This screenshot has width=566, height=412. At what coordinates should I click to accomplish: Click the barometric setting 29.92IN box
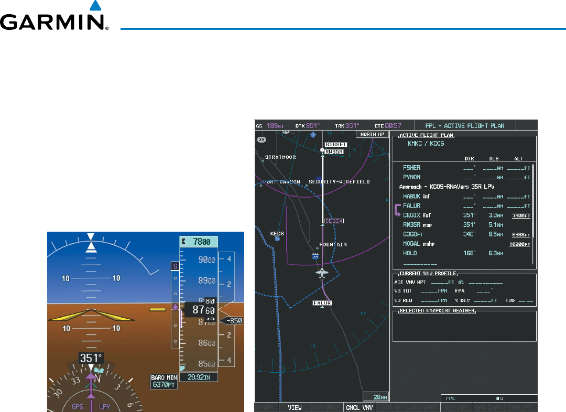tap(199, 377)
